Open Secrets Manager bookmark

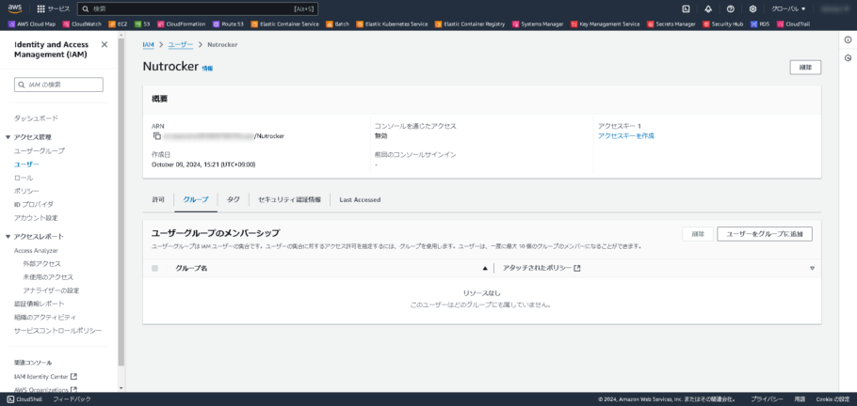(671, 24)
